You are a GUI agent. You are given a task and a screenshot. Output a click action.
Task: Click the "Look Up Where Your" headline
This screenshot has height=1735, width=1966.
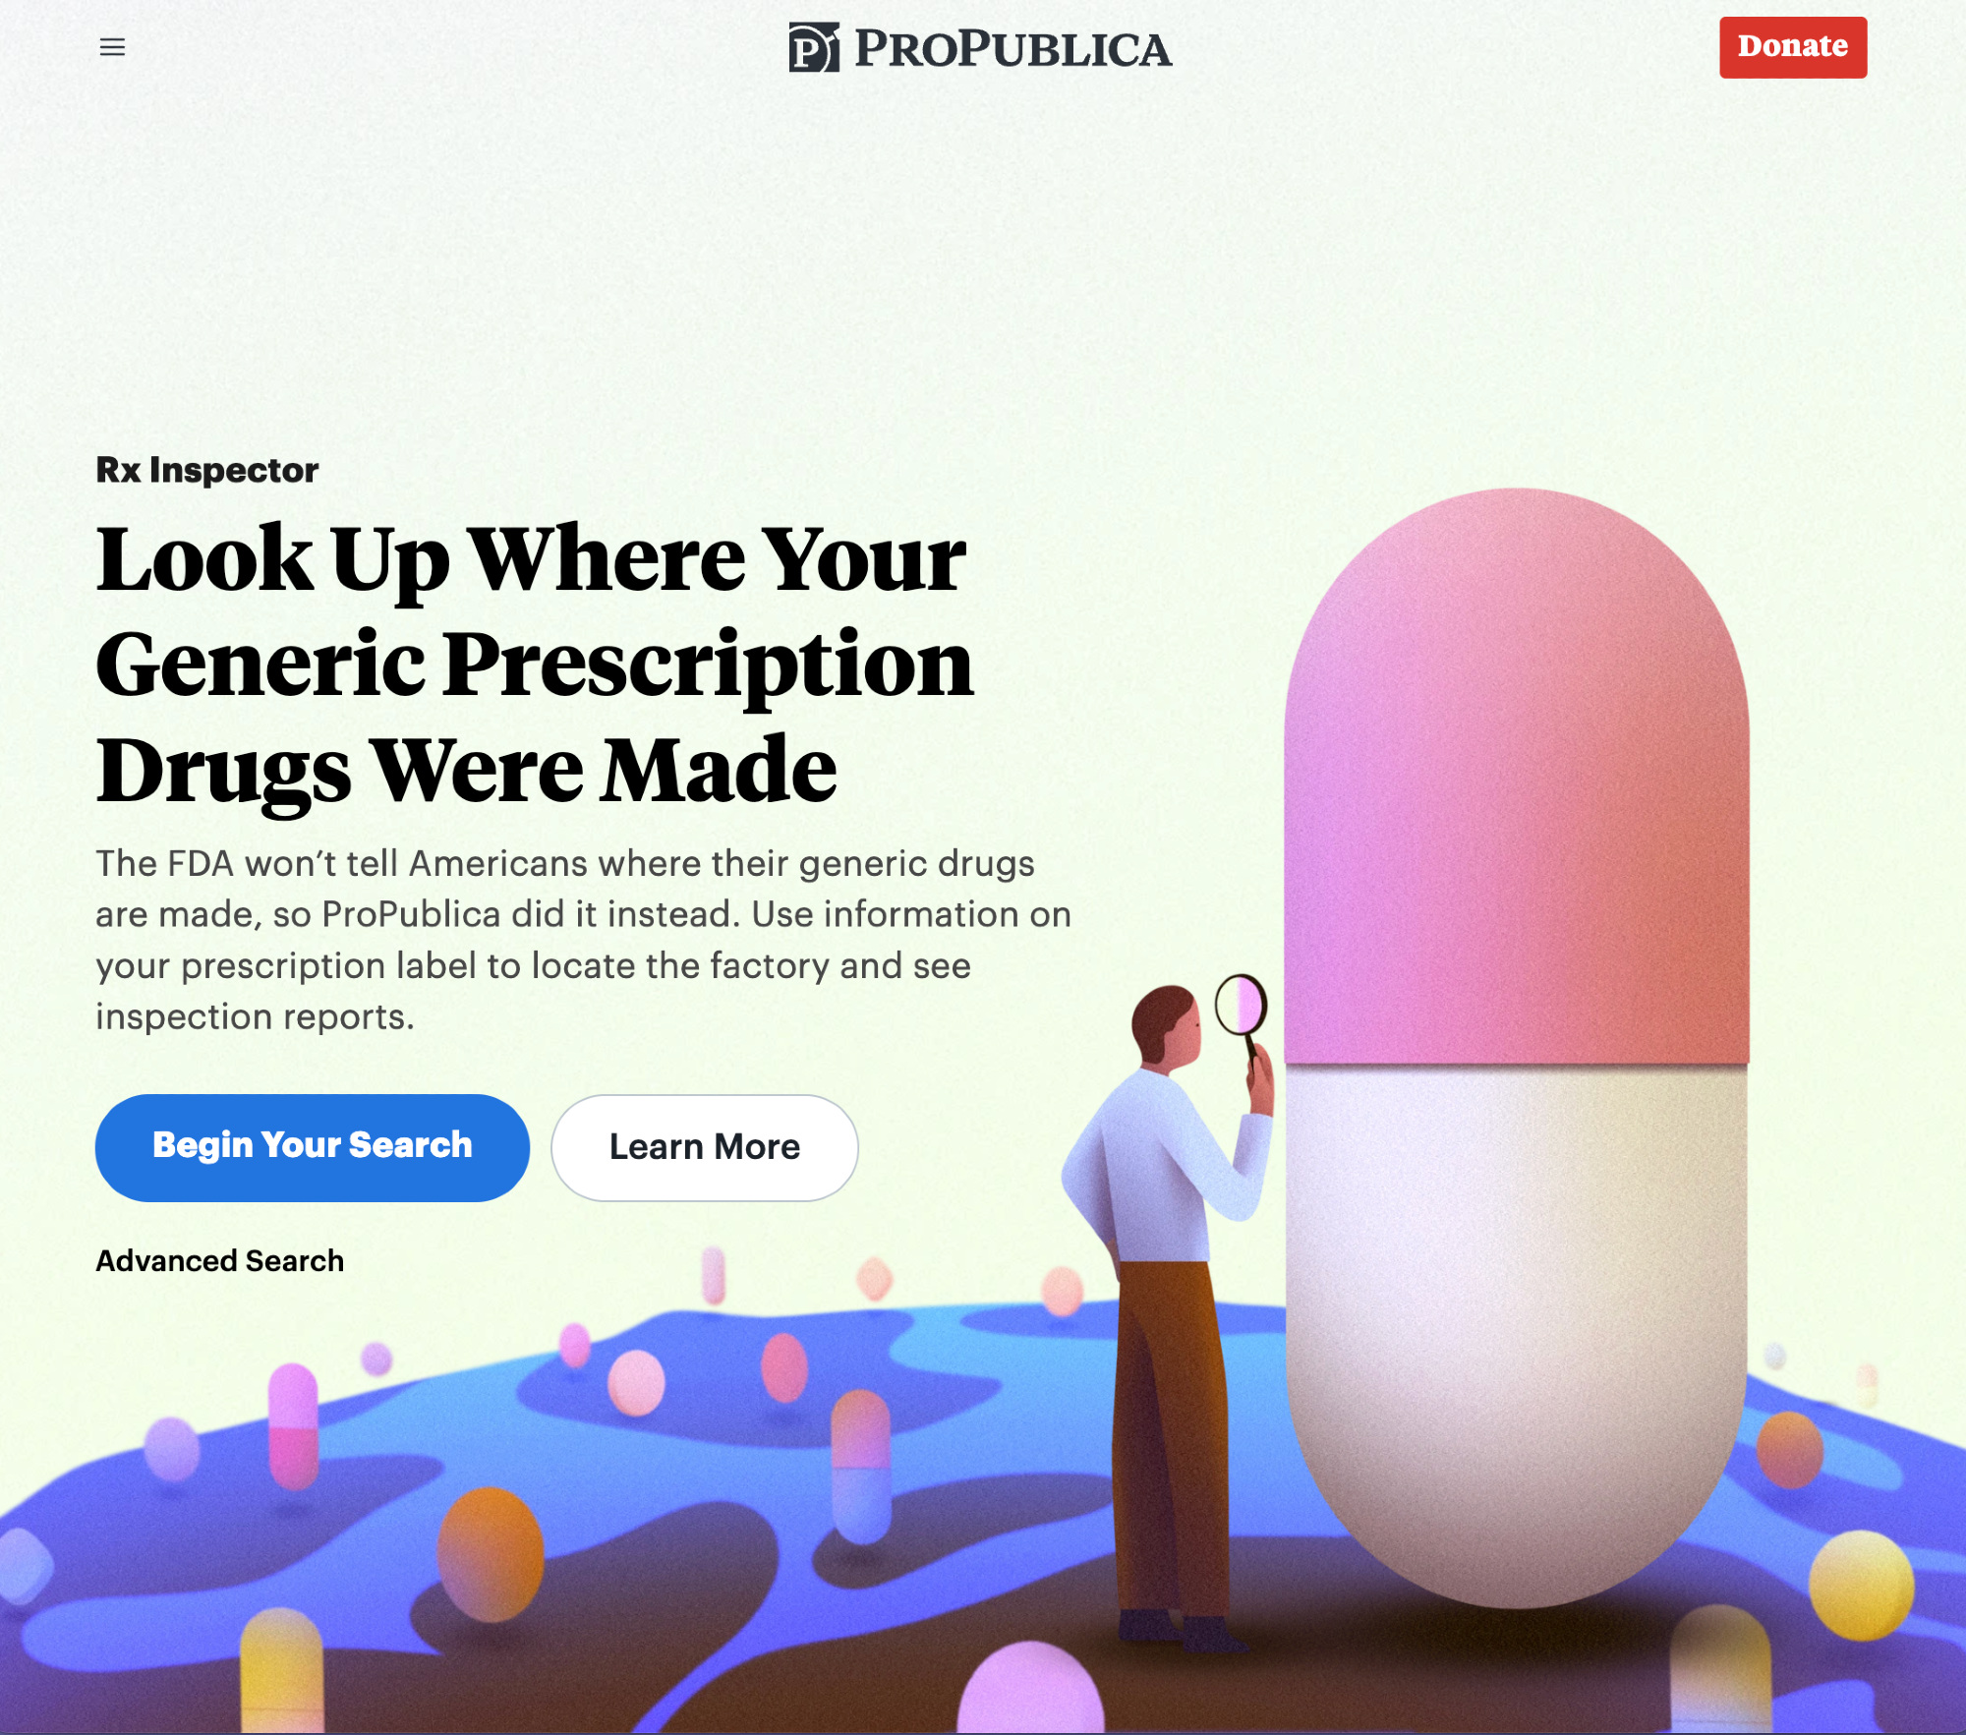pyautogui.click(x=531, y=558)
